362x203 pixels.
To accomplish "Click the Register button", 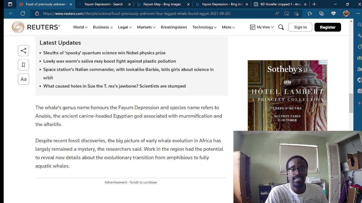I will [x=327, y=27].
